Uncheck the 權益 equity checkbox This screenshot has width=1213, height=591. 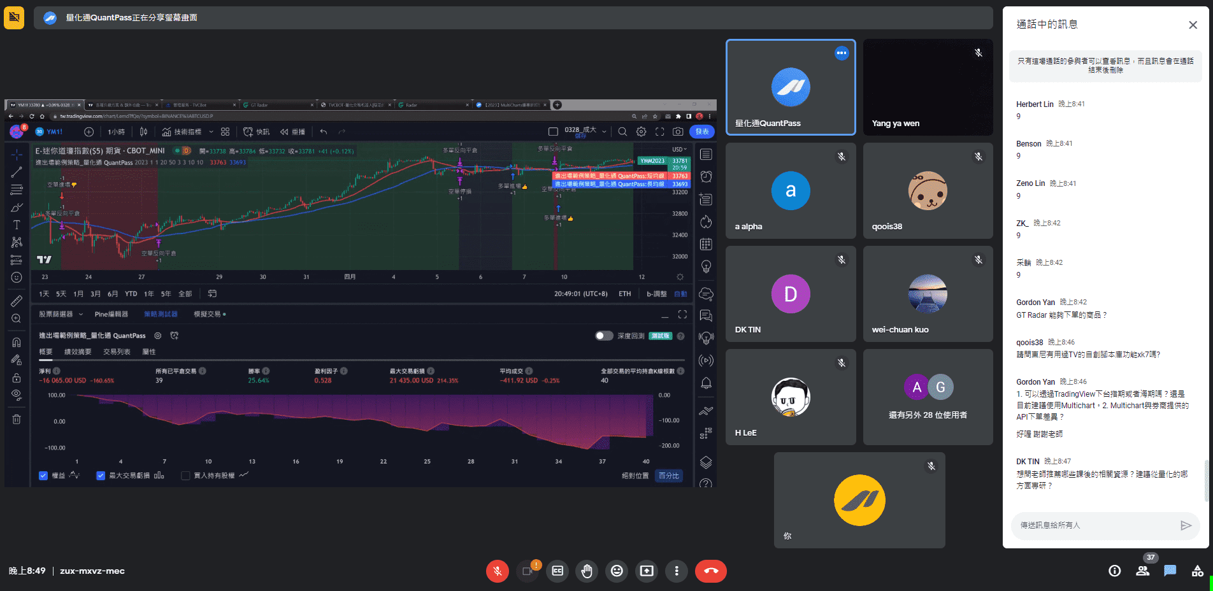point(43,475)
